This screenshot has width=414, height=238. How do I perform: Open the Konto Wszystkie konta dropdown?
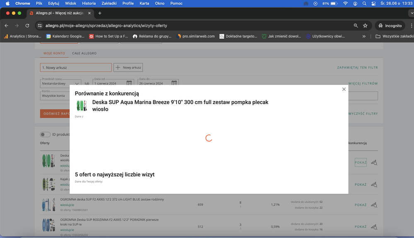pos(55,96)
